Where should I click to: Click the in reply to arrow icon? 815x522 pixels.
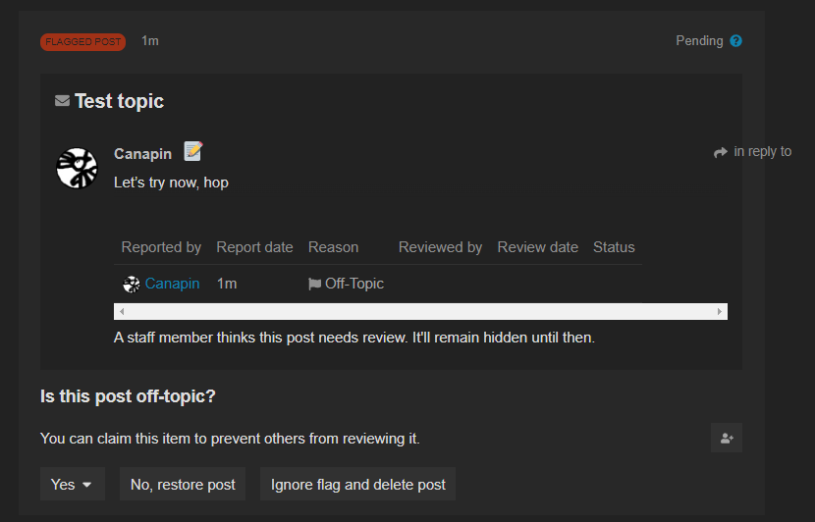click(x=721, y=152)
